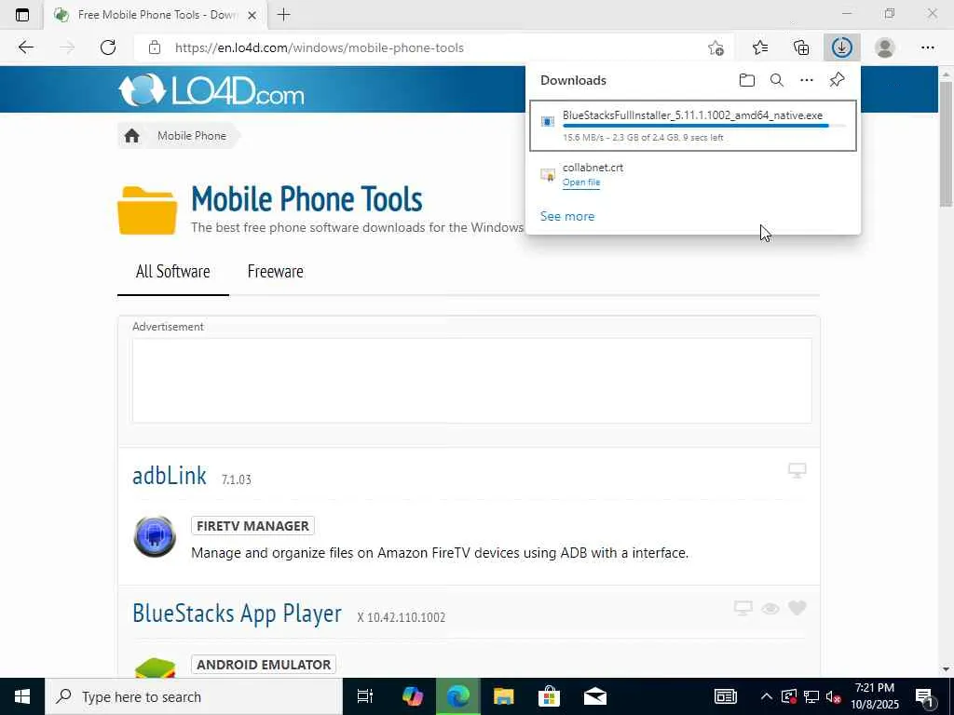Click the ANDROID EMULATOR tag
The width and height of the screenshot is (954, 715).
coord(264,665)
